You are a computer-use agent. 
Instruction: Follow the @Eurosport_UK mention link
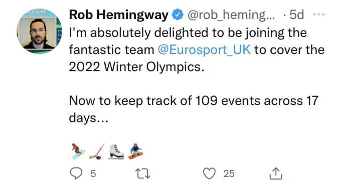click(204, 49)
